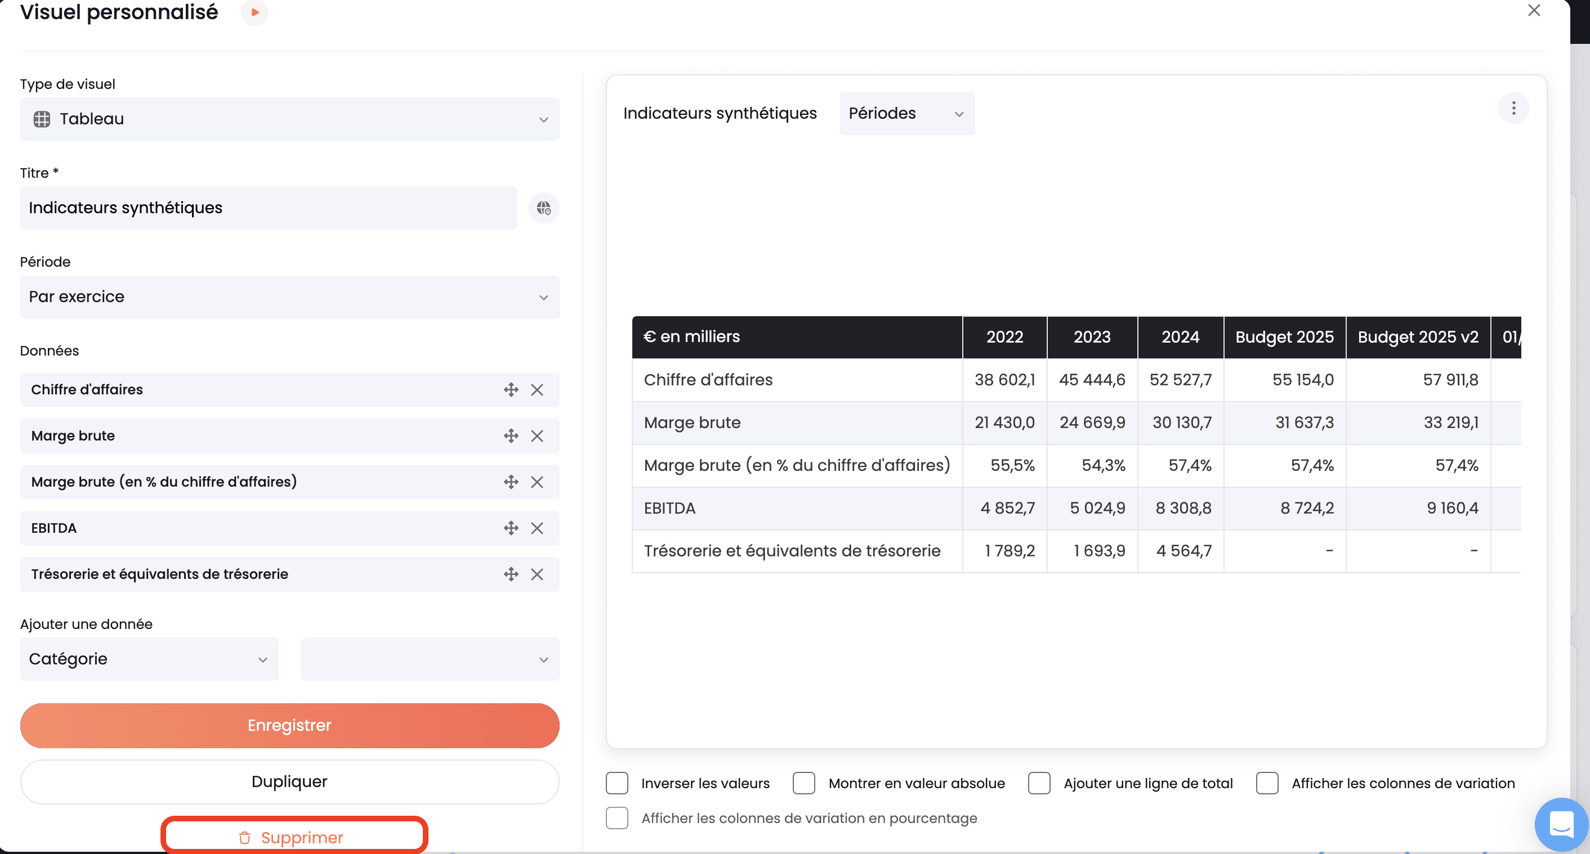Screen dimensions: 1590x854
Task: Enable Montrer en valeur absolue
Action: pyautogui.click(x=803, y=783)
